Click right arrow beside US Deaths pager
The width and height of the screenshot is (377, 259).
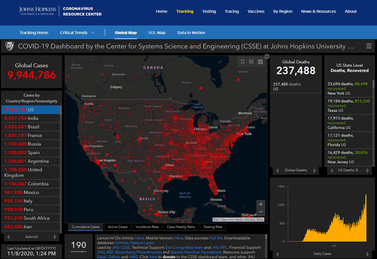tap(368, 170)
